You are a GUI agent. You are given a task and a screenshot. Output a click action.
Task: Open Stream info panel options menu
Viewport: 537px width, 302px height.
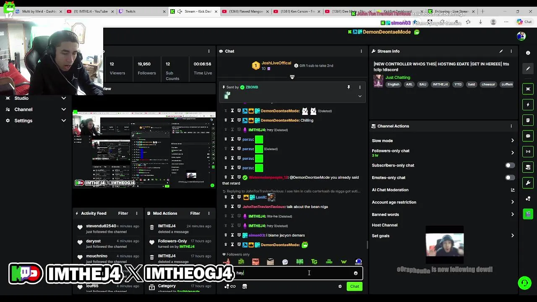pyautogui.click(x=511, y=51)
